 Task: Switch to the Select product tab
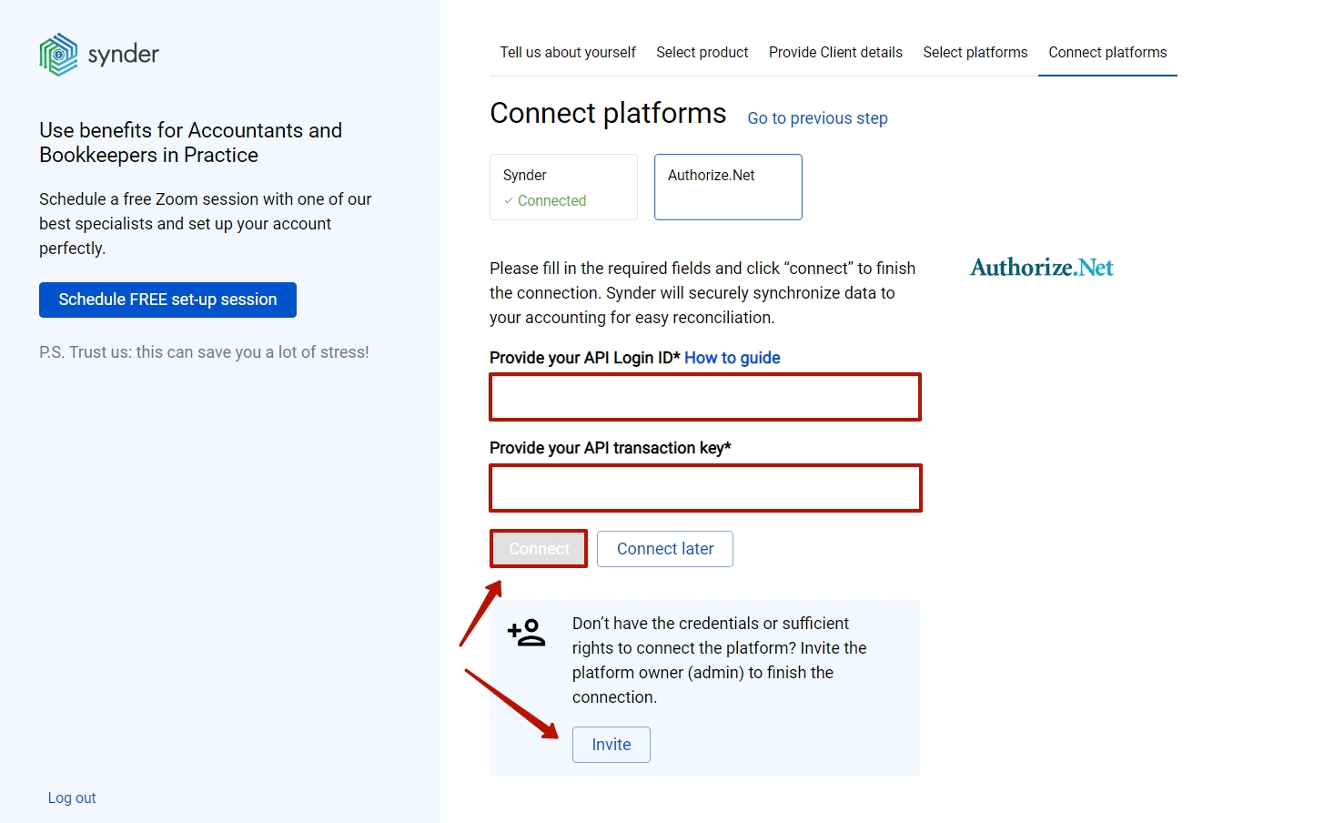coord(702,52)
